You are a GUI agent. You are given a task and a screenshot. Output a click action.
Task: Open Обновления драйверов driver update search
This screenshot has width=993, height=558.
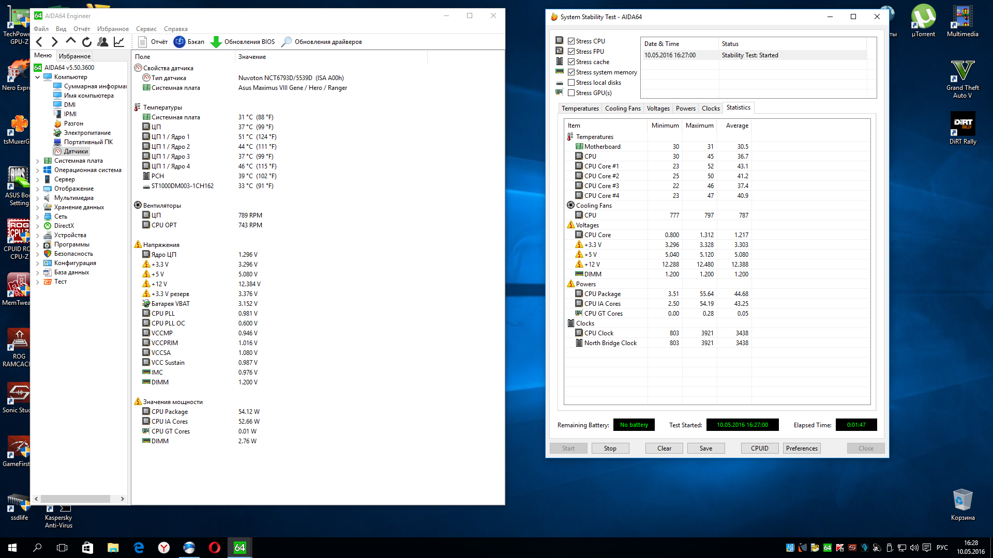click(287, 42)
